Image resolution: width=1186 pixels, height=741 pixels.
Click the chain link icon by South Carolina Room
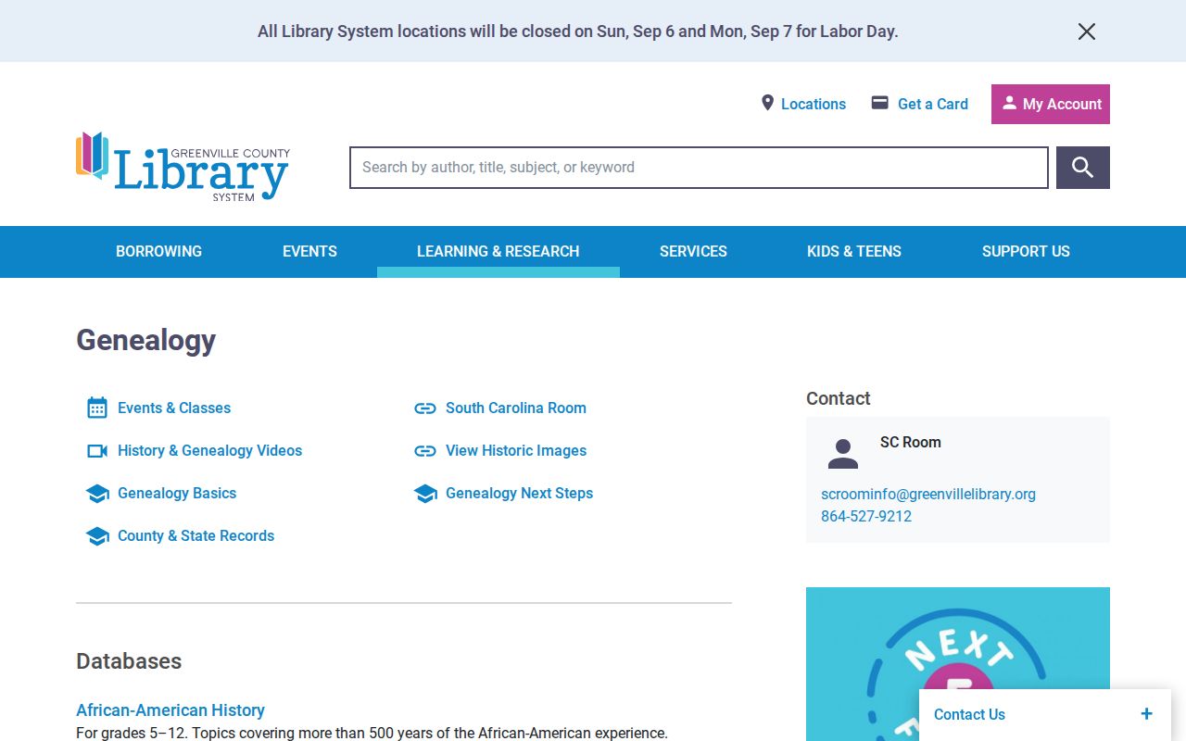[x=425, y=408]
